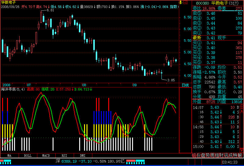Viewport: 244px width, 166px height.
Task: Click the trade list scroll-down arrow
Action: [x=242, y=151]
